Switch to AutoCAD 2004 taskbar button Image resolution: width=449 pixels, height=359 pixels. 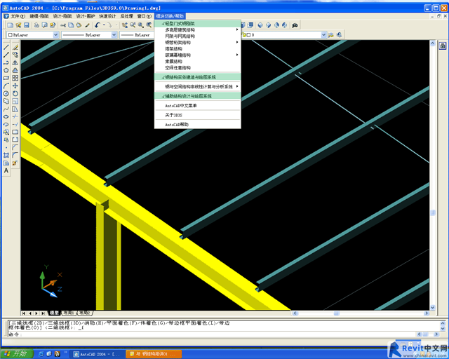[x=98, y=354]
